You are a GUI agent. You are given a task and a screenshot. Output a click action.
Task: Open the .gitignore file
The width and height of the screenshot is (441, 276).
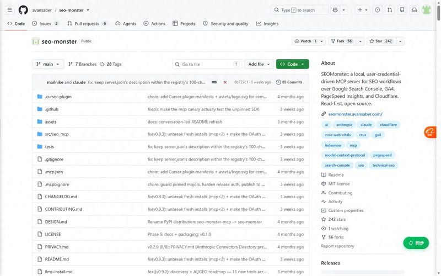click(x=54, y=160)
